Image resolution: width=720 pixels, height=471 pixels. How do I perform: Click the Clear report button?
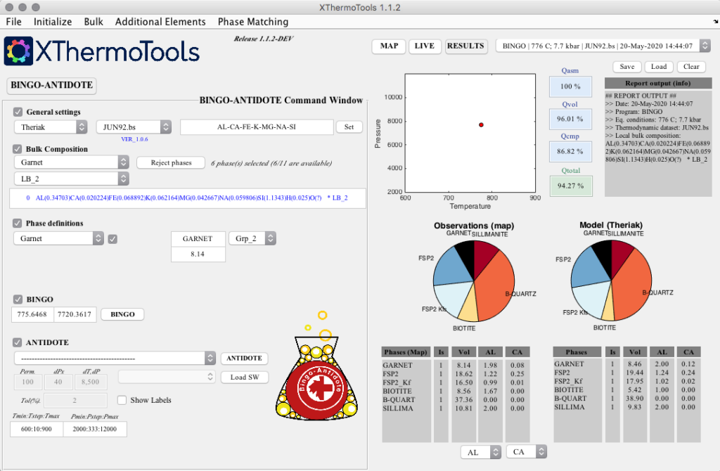point(691,67)
